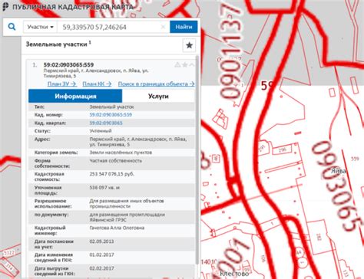Open the План КК link
364x279 pixels.
click(97, 84)
